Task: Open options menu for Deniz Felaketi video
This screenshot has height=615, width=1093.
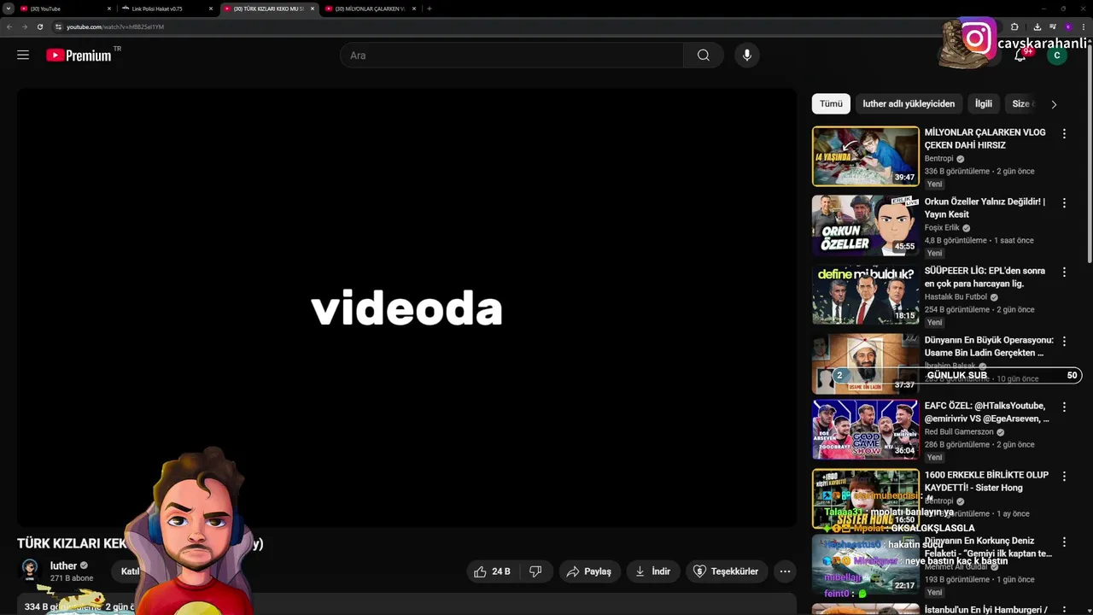Action: [x=1064, y=542]
